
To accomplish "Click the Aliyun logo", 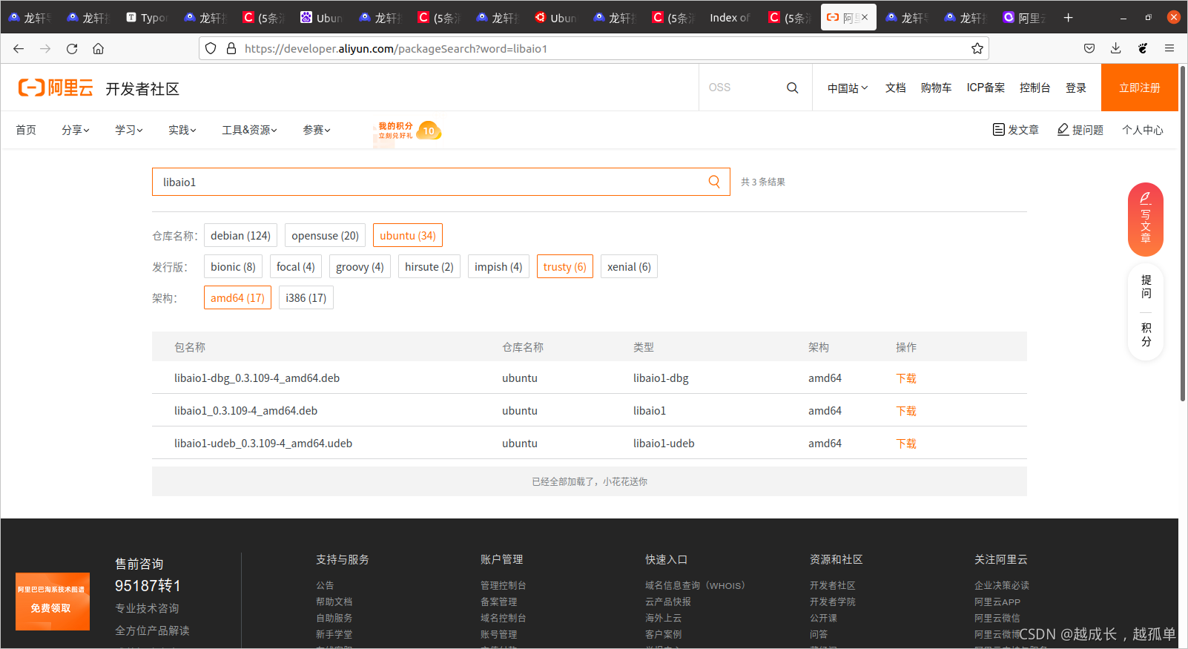I will pyautogui.click(x=56, y=88).
